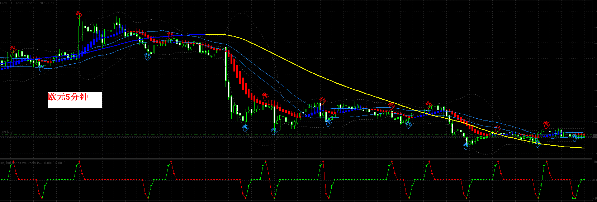
Task: Click the '-10' value on indicator scale
Action: (595, 198)
